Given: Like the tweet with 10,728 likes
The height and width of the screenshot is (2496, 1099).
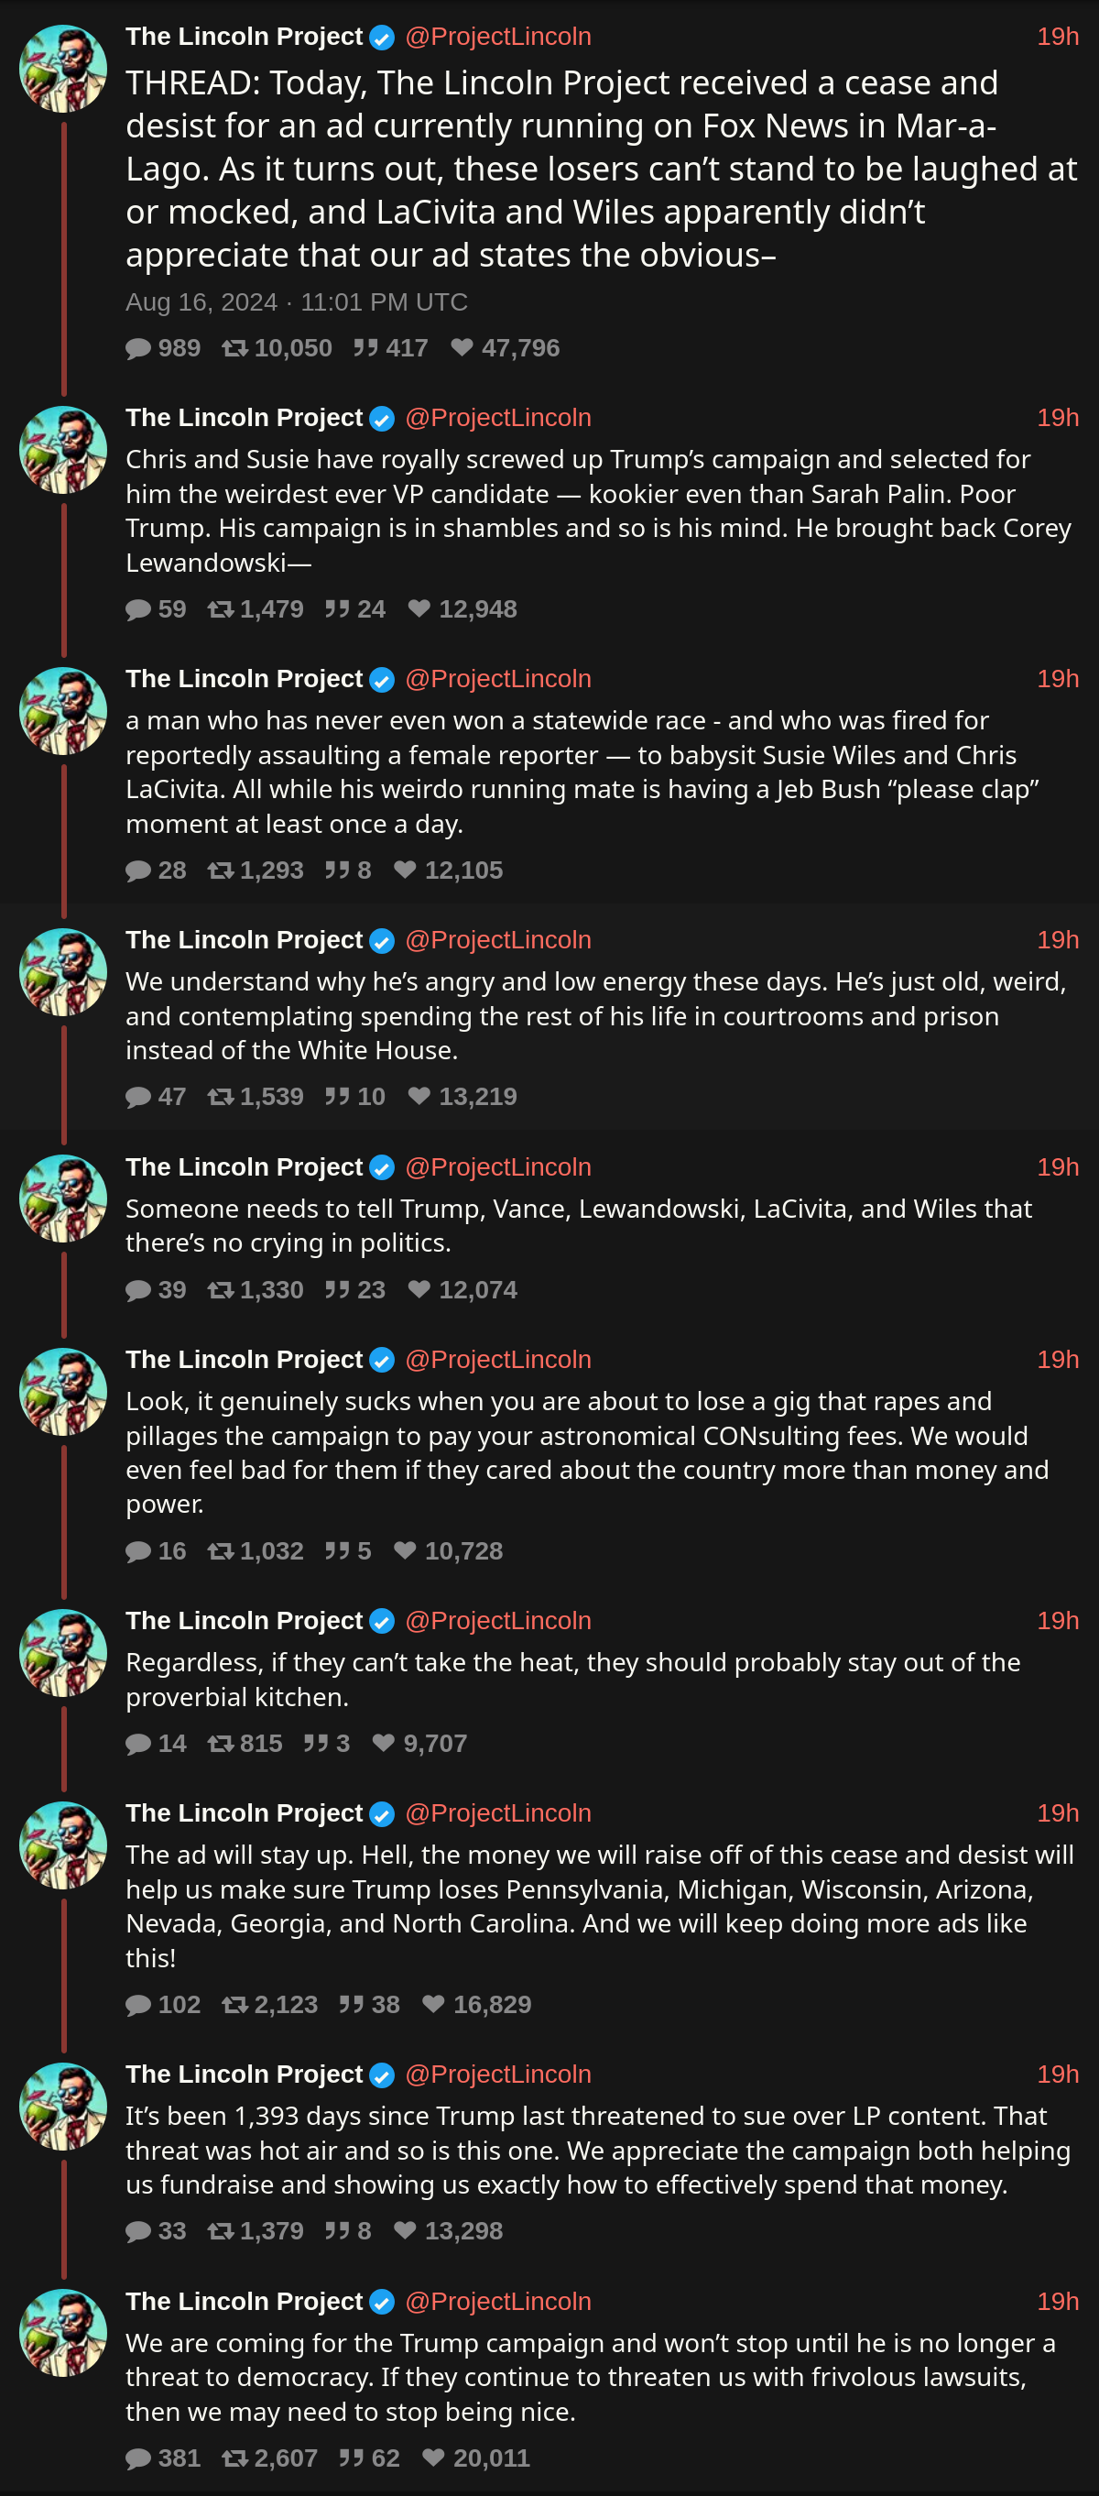Looking at the screenshot, I should coord(405,1551).
